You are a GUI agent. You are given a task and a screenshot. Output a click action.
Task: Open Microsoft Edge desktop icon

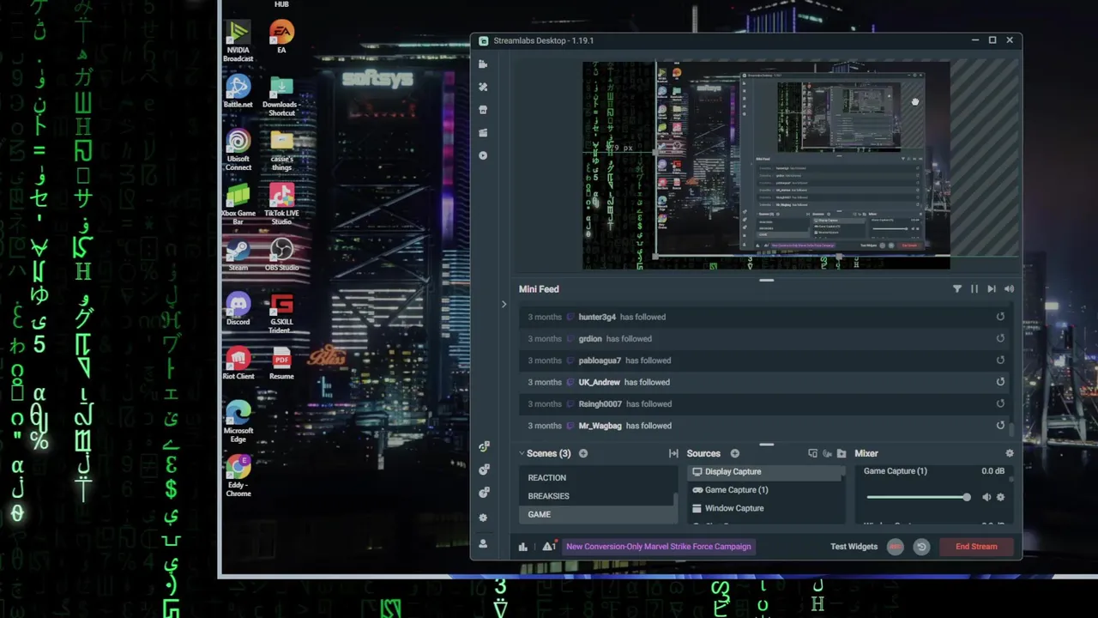238,422
